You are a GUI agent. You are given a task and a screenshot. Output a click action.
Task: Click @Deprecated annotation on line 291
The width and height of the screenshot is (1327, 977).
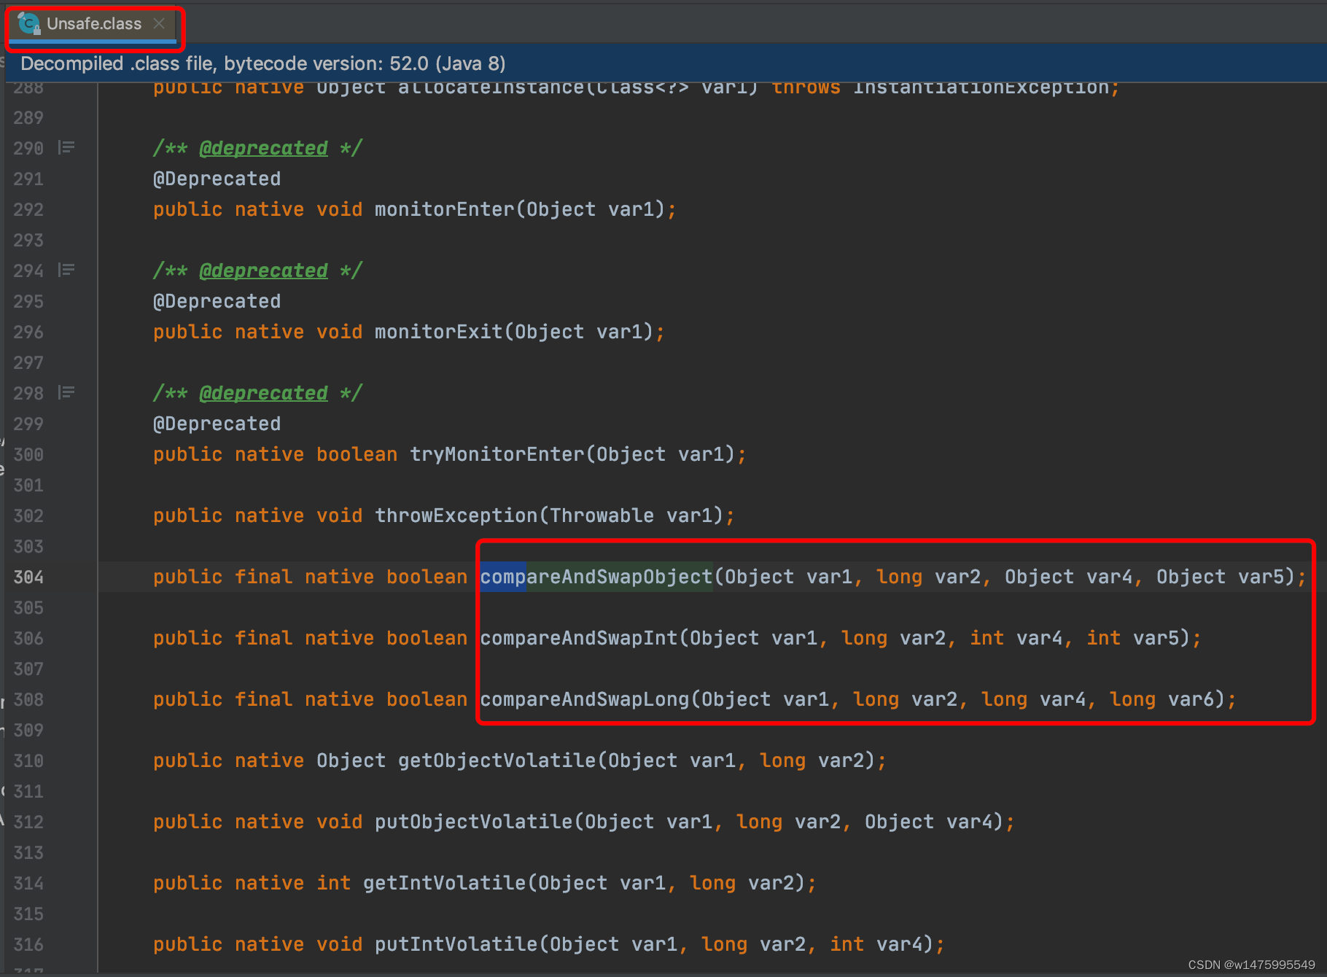click(x=217, y=179)
